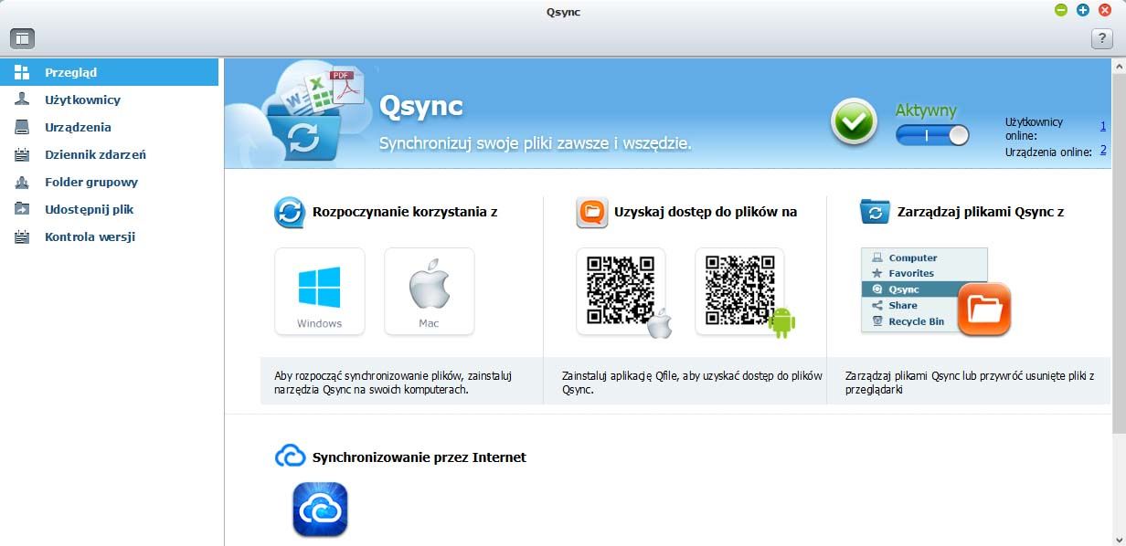Open the myQNAPcloud blue cloud app icon
Screen dimensions: 1126x546
pos(320,509)
